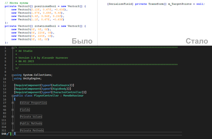Screen dimensions: 212x139
Task: Click the PlayerController class name
Action: [x=46, y=95]
